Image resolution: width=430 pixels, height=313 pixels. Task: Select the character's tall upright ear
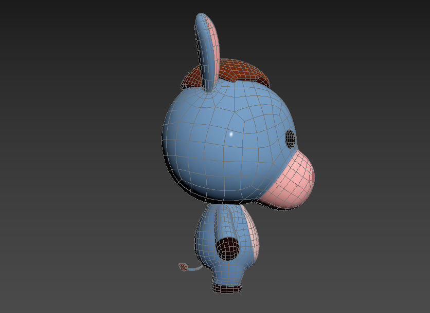[x=208, y=52]
